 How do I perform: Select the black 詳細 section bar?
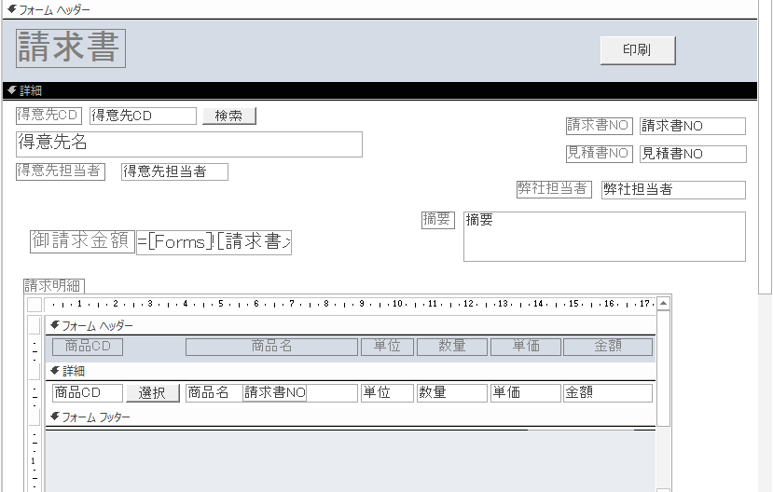pos(373,90)
